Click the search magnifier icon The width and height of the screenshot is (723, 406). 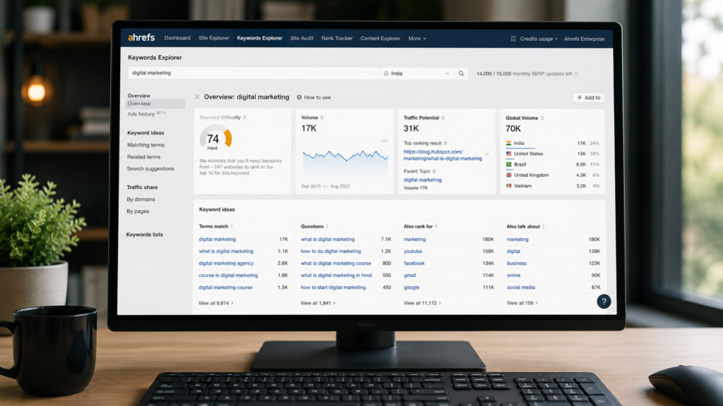(461, 73)
